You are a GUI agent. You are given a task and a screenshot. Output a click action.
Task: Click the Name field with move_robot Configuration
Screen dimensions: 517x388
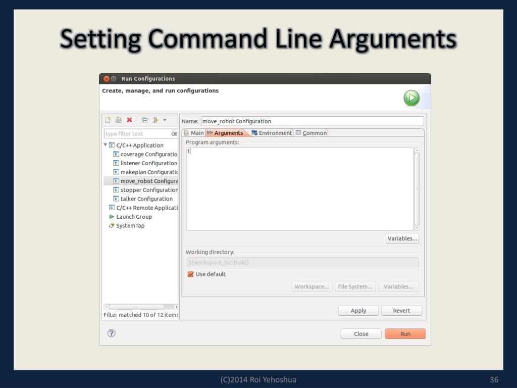[312, 121]
